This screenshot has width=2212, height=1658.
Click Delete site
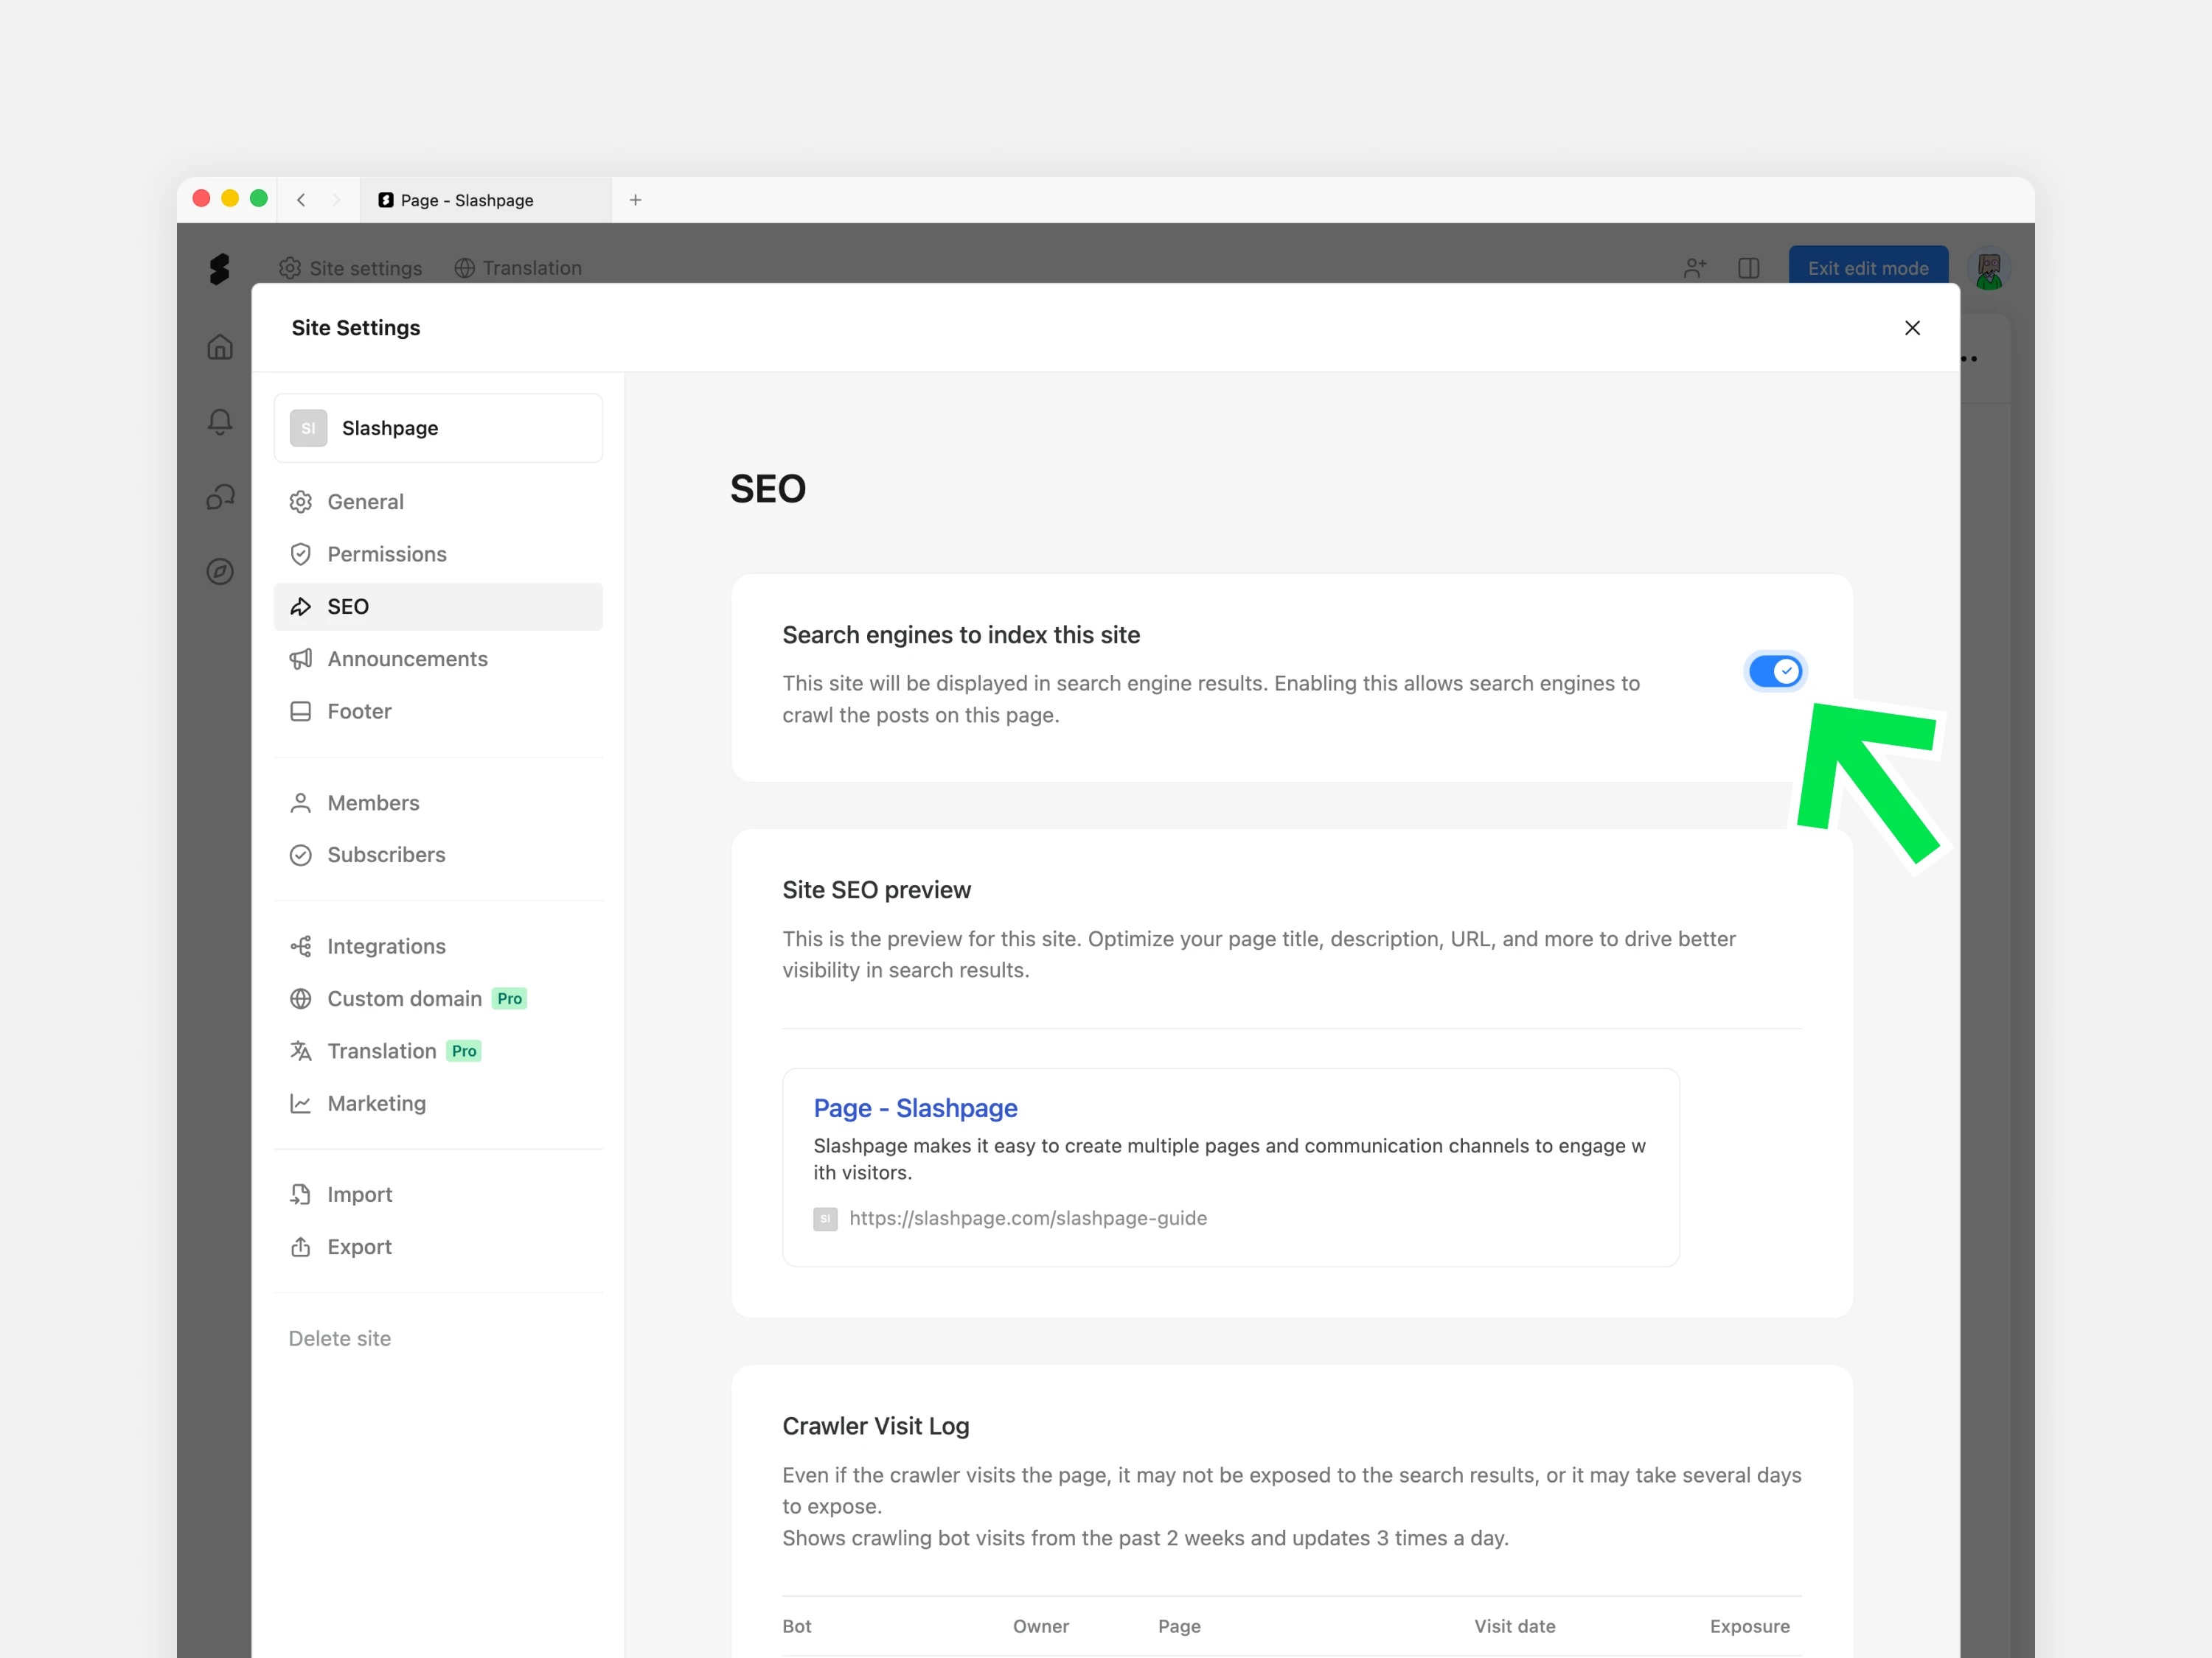(x=340, y=1338)
